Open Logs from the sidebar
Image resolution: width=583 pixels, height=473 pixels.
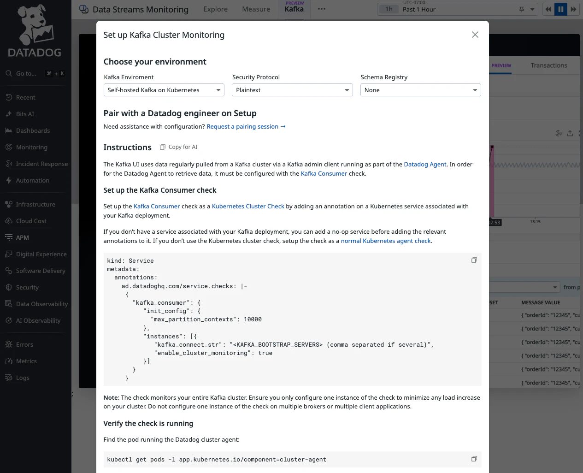point(23,378)
